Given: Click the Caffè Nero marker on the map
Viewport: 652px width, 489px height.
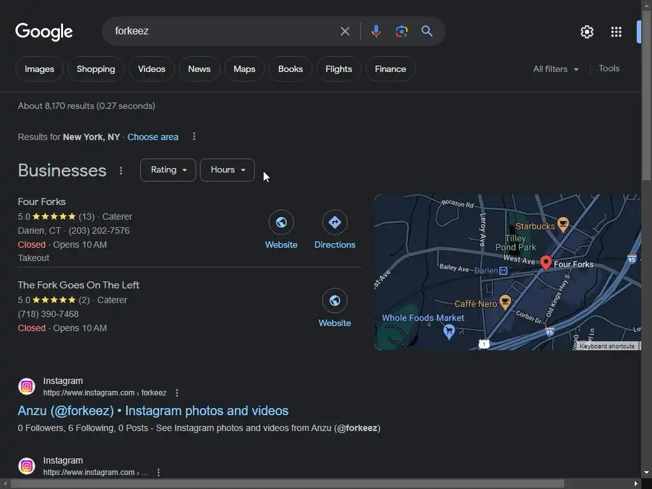Looking at the screenshot, I should tap(505, 302).
